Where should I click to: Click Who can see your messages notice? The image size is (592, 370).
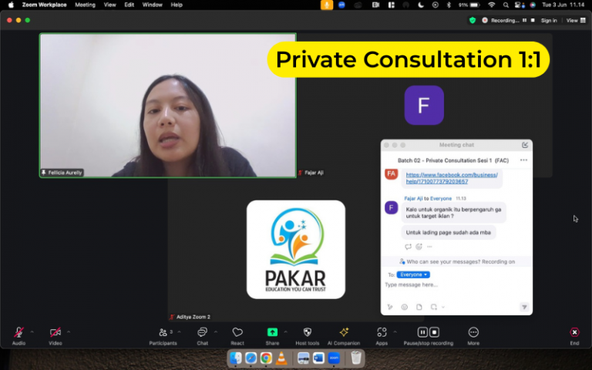(457, 261)
